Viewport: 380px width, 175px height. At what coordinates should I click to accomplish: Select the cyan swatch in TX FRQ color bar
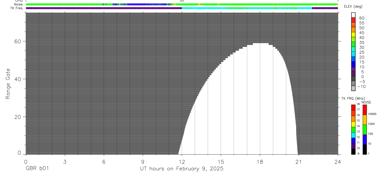click(353, 135)
